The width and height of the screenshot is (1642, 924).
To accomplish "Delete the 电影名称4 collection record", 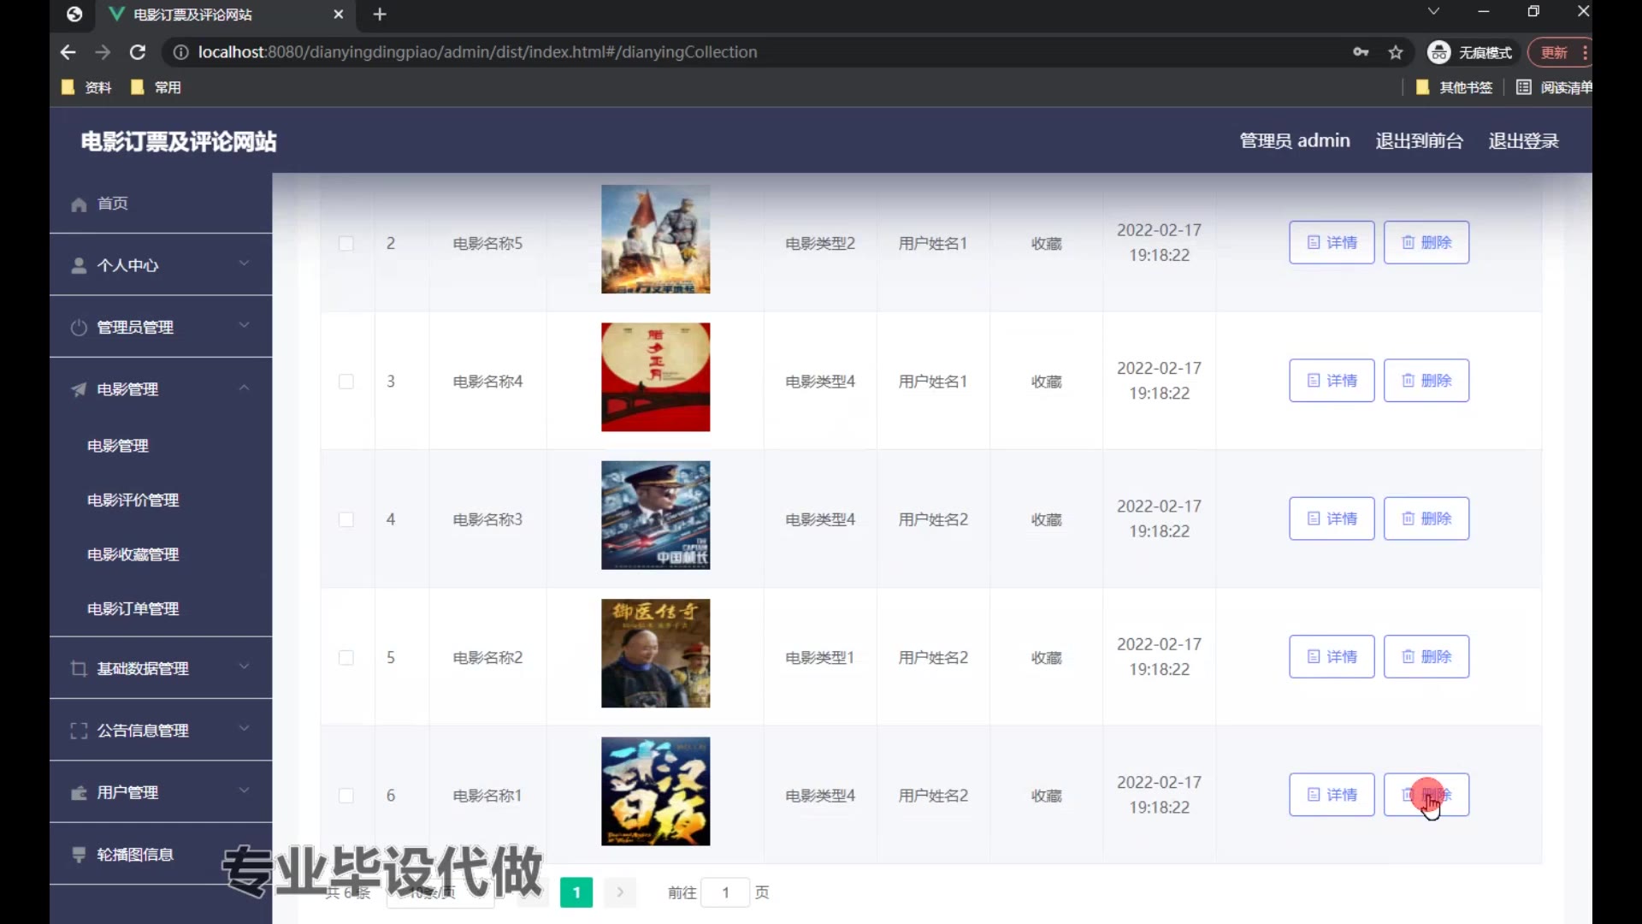I will (x=1426, y=381).
